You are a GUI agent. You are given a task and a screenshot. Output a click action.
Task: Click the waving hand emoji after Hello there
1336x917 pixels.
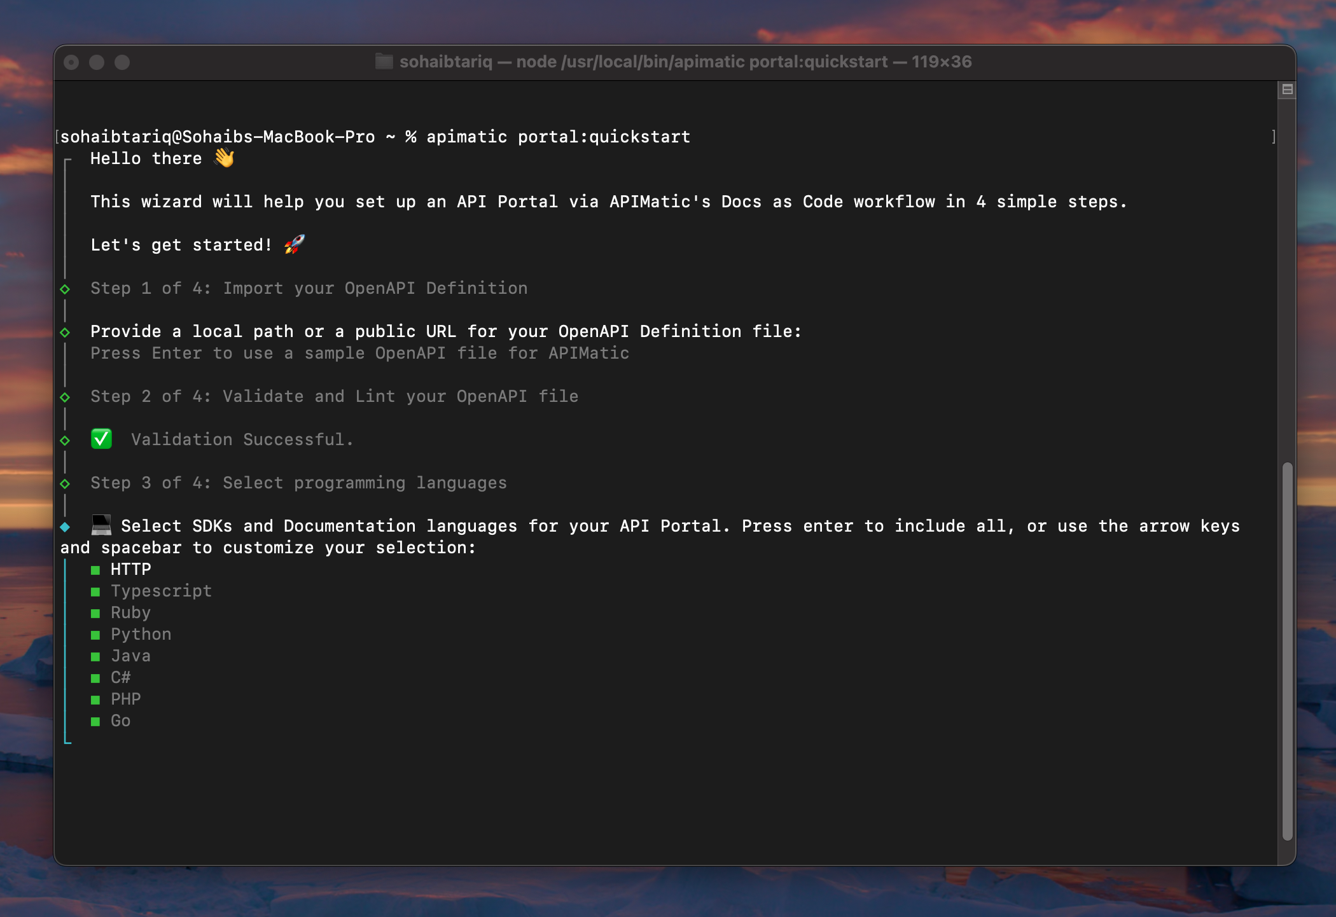[224, 158]
